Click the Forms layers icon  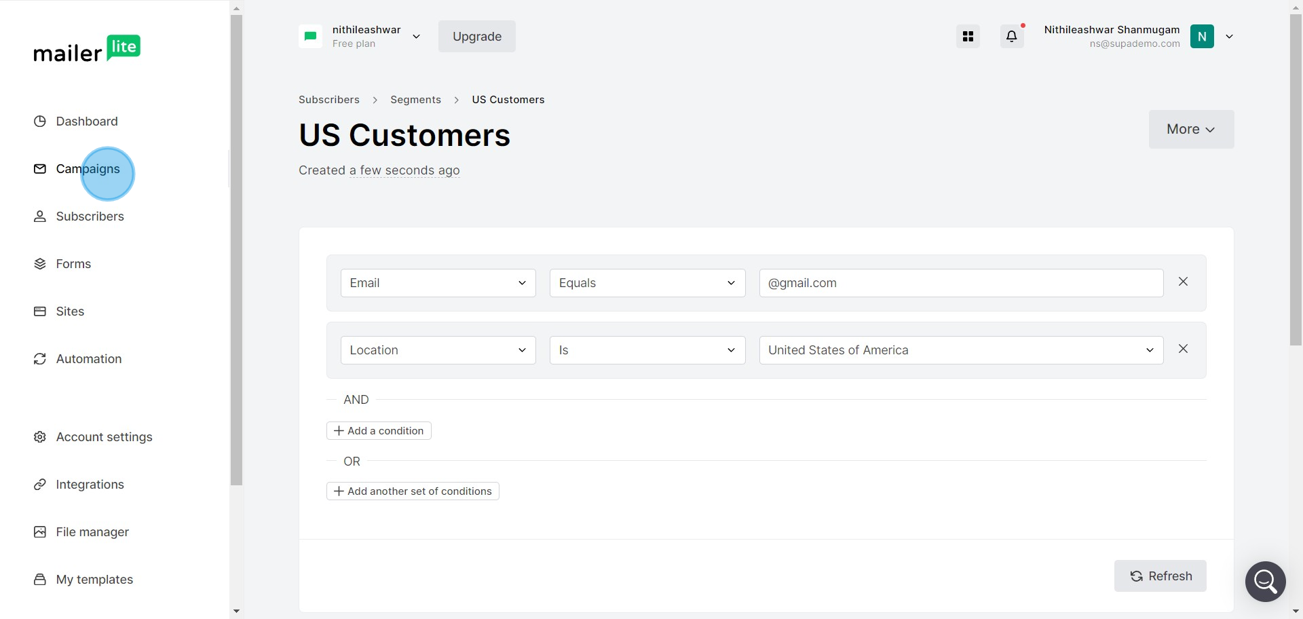[x=40, y=264]
